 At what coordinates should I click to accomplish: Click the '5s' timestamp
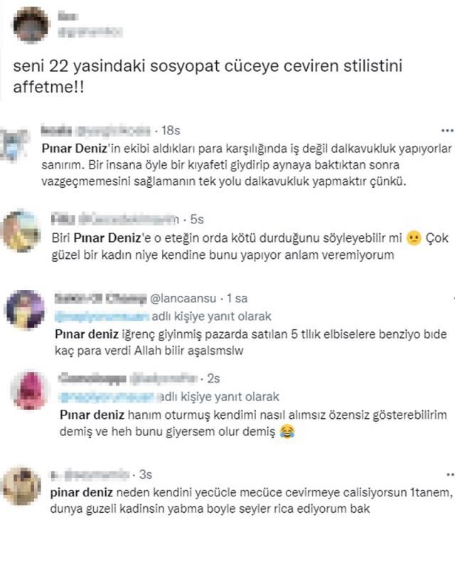coord(197,219)
